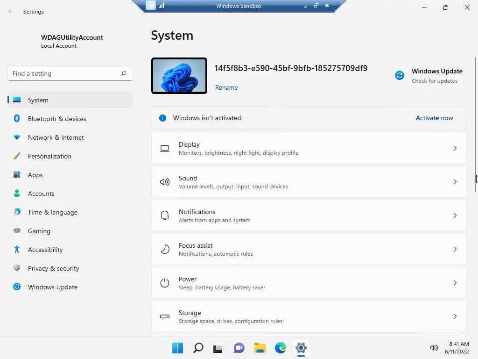The width and height of the screenshot is (478, 359).
Task: Open the Start menu from taskbar
Action: [x=177, y=348]
